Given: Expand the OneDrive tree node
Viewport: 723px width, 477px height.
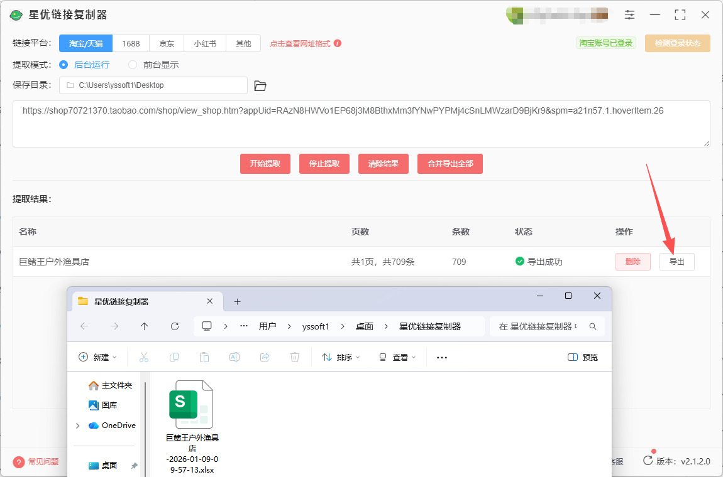Looking at the screenshot, I should coord(77,426).
